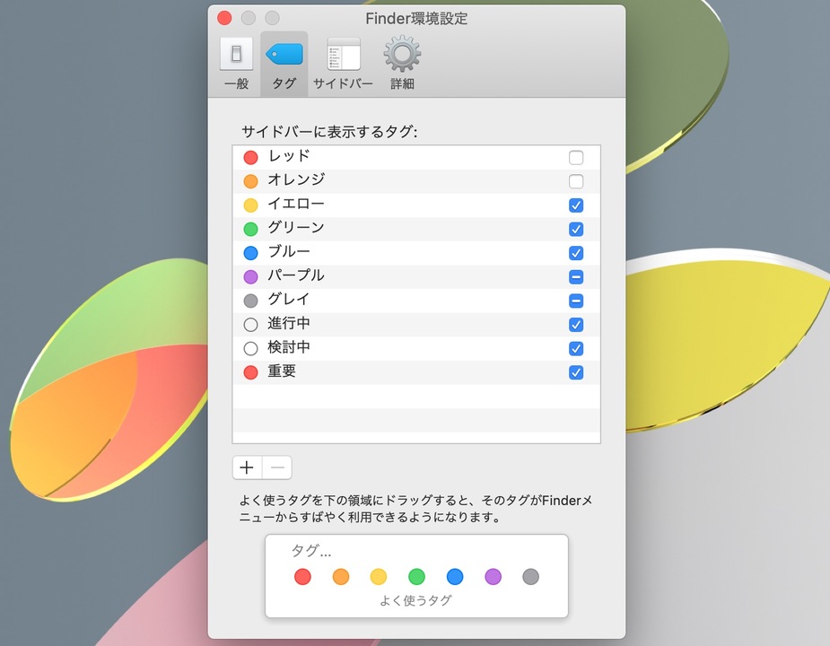This screenshot has width=830, height=646.
Task: Click the blue dot beside ブルー
Action: (250, 253)
